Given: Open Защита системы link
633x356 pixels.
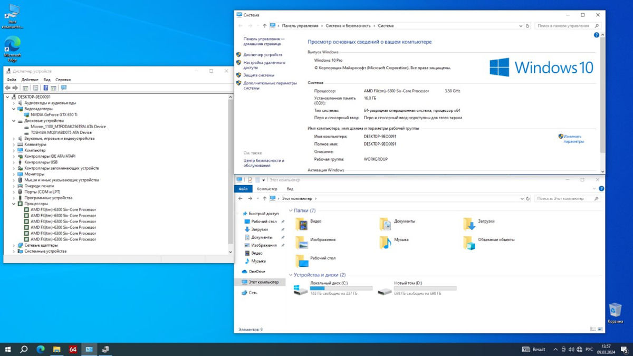Looking at the screenshot, I should point(259,75).
